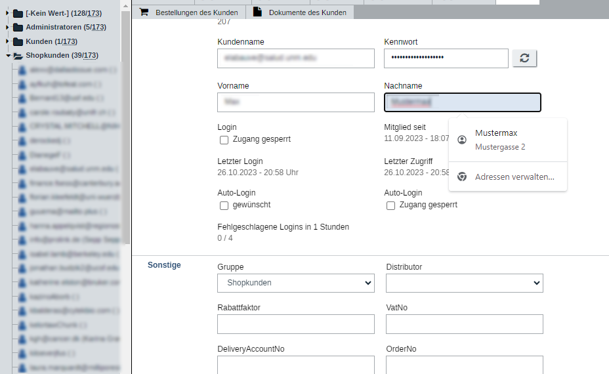The width and height of the screenshot is (609, 374).
Task: Click the Chrome icon beside Adressen verwalten
Action: coord(462,177)
